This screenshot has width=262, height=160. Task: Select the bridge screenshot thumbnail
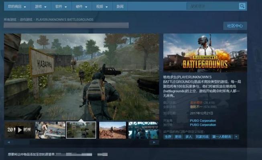click(x=144, y=130)
